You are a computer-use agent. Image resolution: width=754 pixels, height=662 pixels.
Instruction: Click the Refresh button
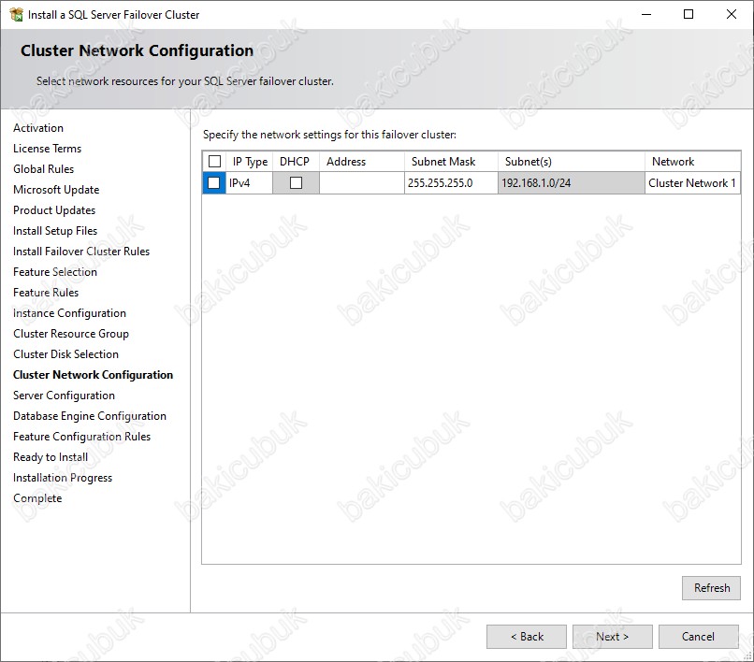[711, 587]
